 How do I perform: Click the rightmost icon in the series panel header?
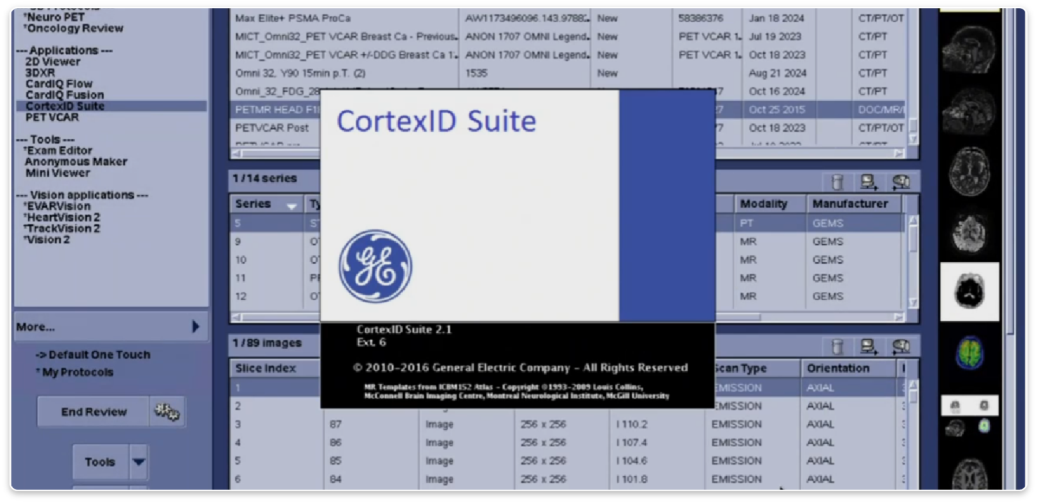901,182
